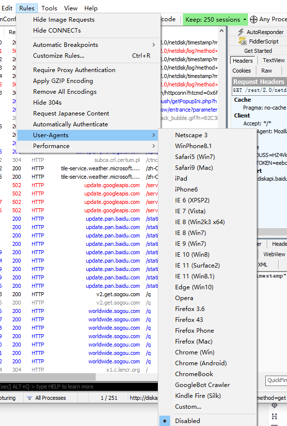Select the subca.crl.certum.pl session row
This screenshot has width=287, height=426.
pos(79,160)
